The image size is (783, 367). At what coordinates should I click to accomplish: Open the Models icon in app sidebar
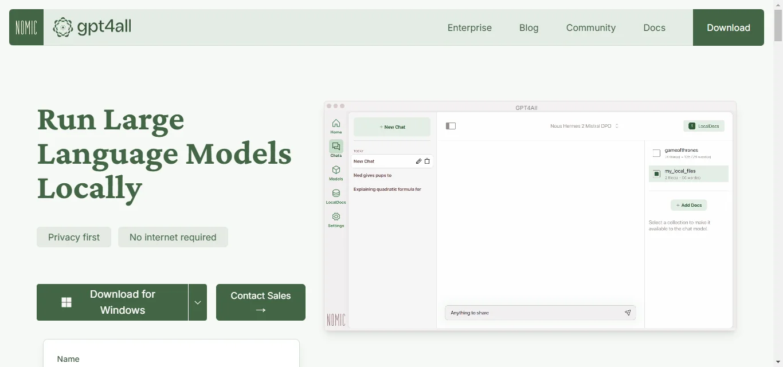pos(336,173)
